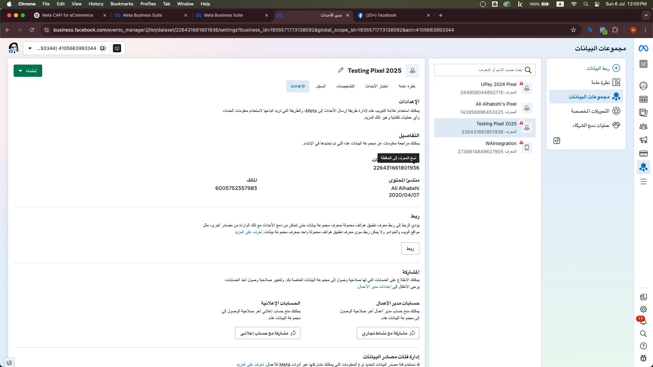Collapse the navigation panel with sidebar toggle icon
The image size is (653, 367).
(x=557, y=141)
